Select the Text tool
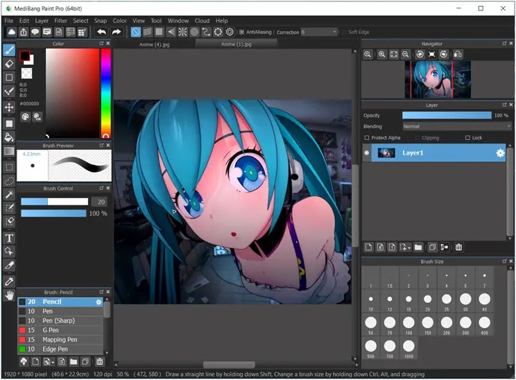Image resolution: width=516 pixels, height=380 pixels. click(9, 238)
